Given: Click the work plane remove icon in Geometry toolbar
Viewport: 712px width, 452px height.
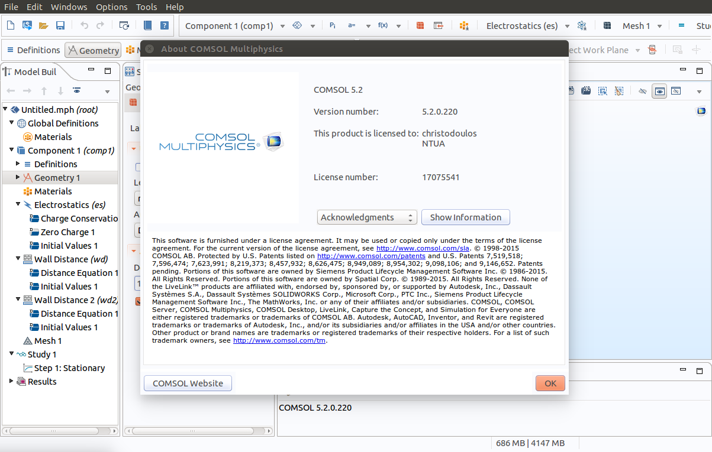Looking at the screenshot, I should click(x=652, y=50).
